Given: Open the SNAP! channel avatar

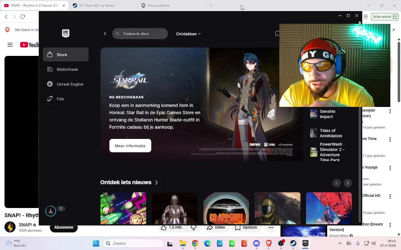Looking at the screenshot, I should point(10,227).
